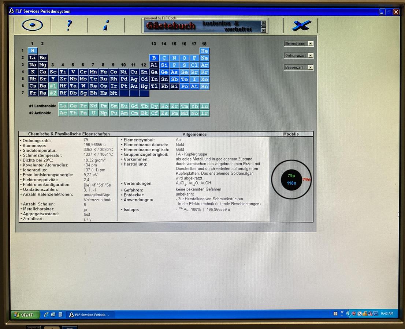
Task: Switch to the Modelle section header
Action: pos(291,134)
